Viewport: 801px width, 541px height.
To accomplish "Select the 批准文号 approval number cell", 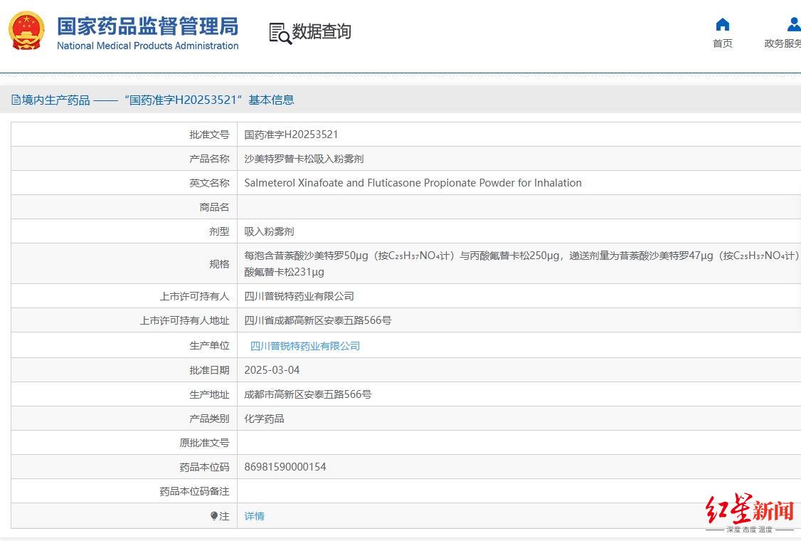I will [290, 134].
